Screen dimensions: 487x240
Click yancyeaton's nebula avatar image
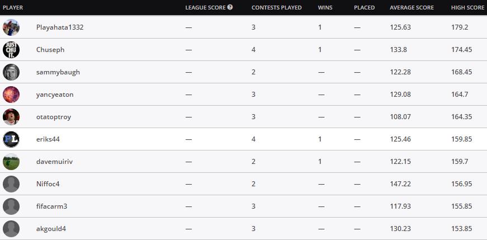(x=11, y=95)
